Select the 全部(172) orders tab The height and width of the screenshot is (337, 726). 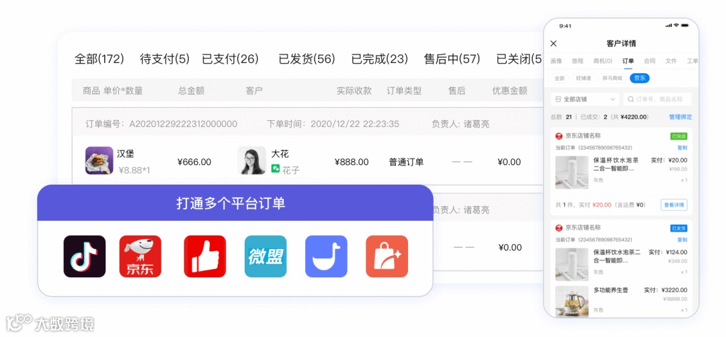99,59
